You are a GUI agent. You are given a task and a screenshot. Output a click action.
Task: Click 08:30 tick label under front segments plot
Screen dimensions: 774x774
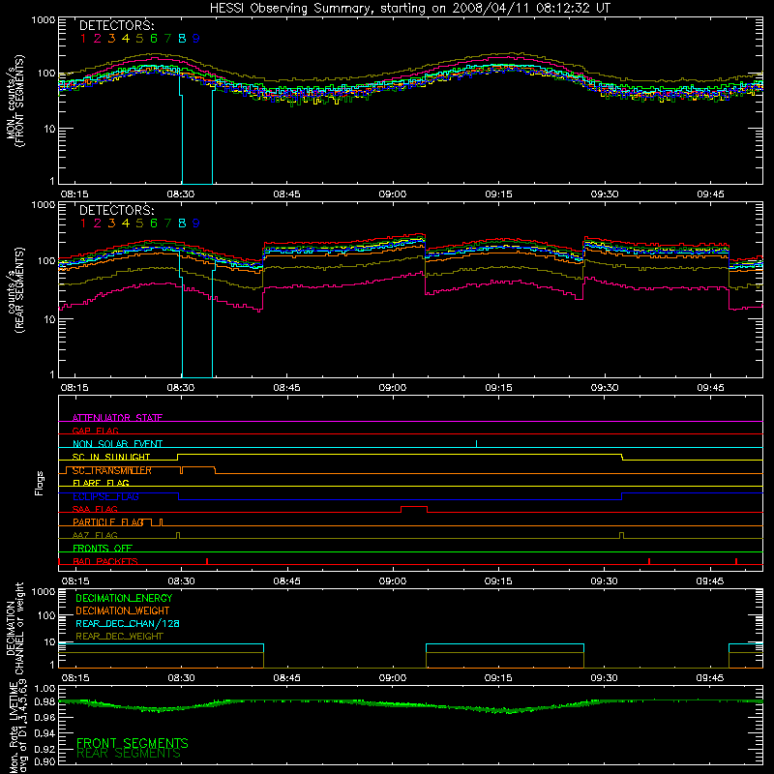pyautogui.click(x=181, y=194)
